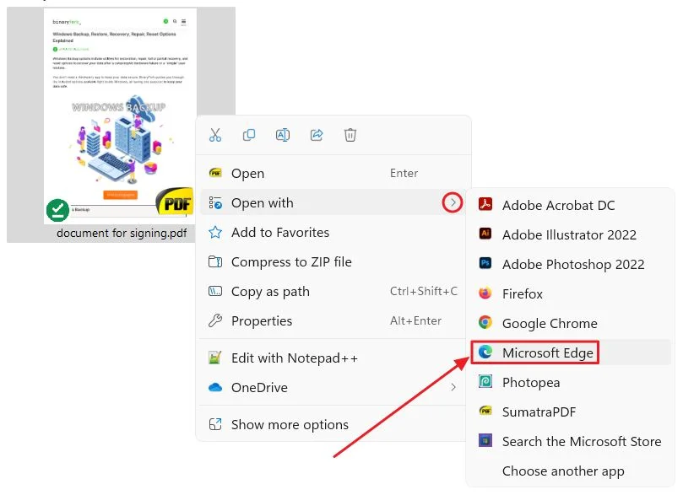
Task: Click the Microsoft Edge icon
Action: tap(485, 352)
